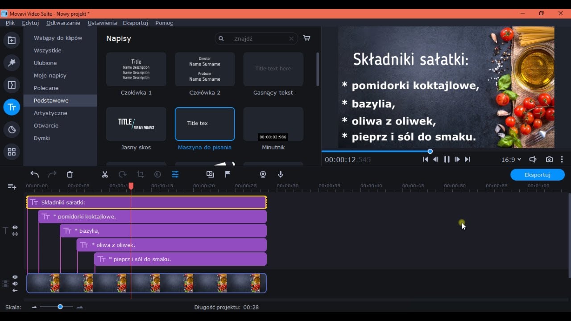Split clip with the scissors icon
This screenshot has width=571, height=321.
105,174
